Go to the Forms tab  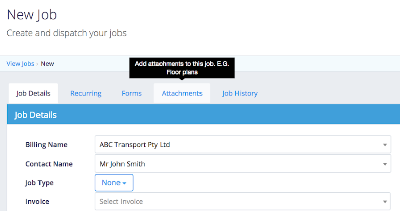(x=131, y=93)
